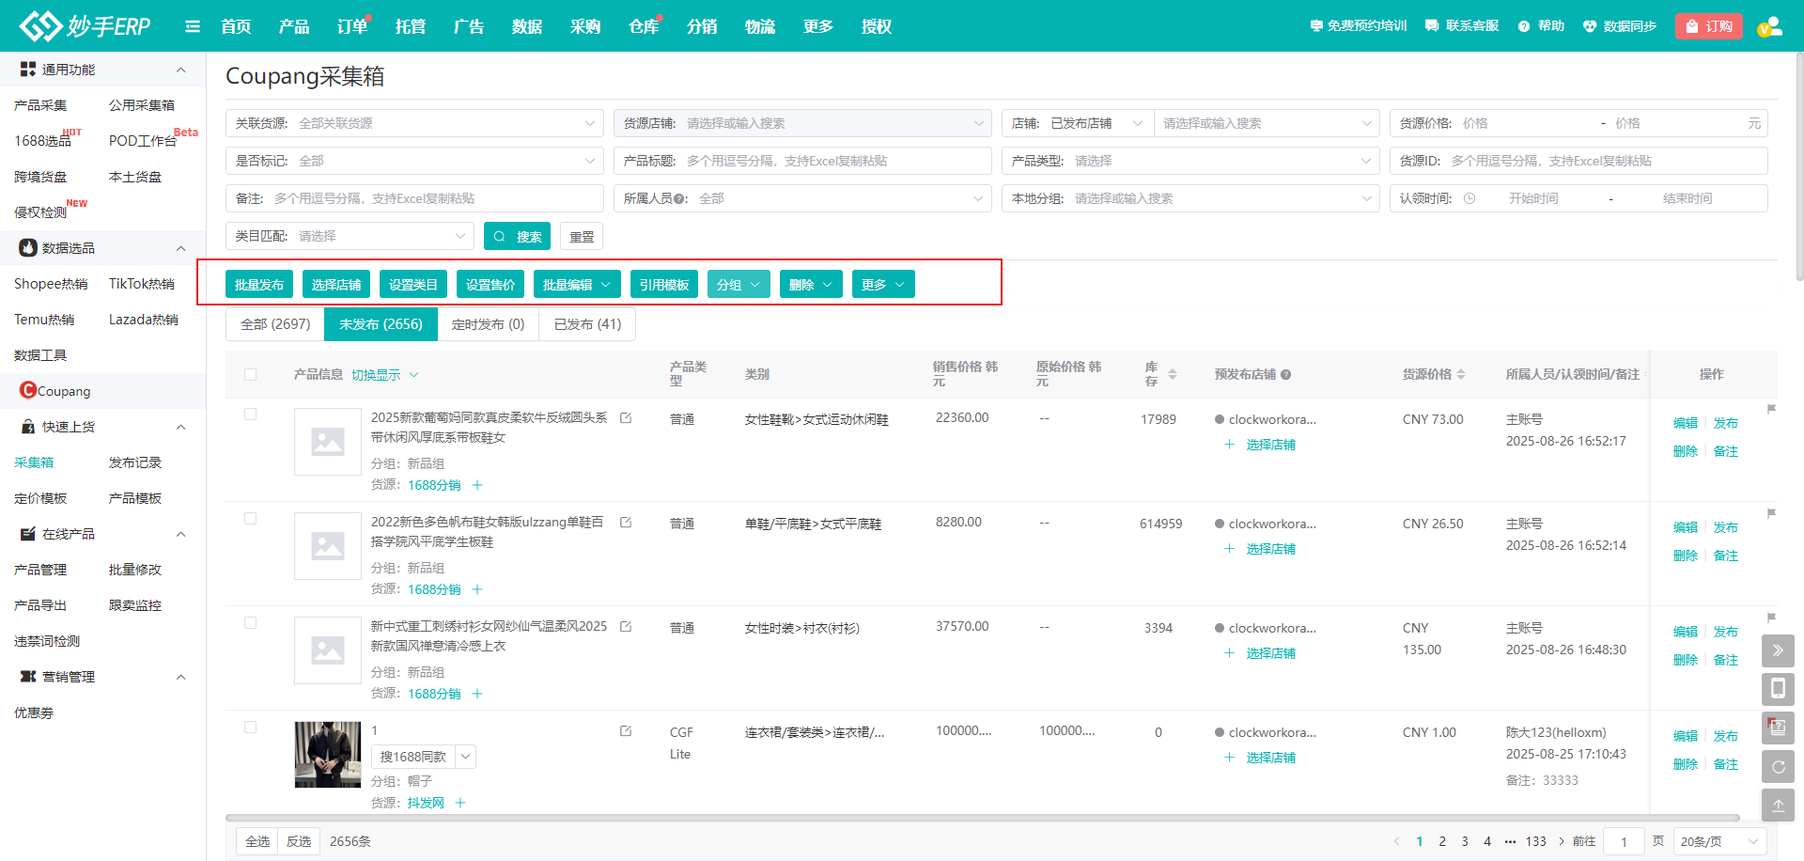Check the first product row checkbox

250,415
